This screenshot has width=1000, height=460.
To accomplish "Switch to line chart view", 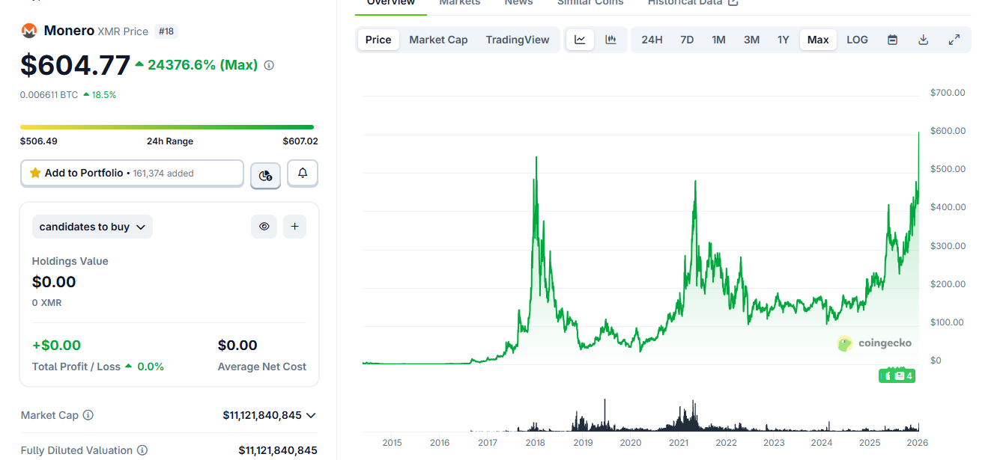I will pos(580,40).
